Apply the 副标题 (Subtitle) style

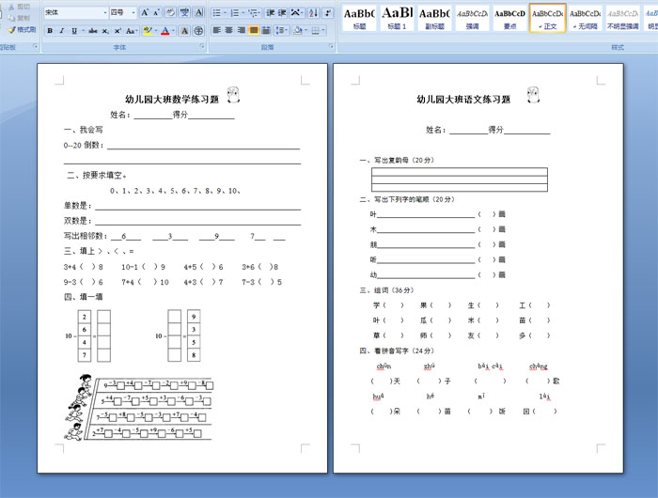coord(434,18)
